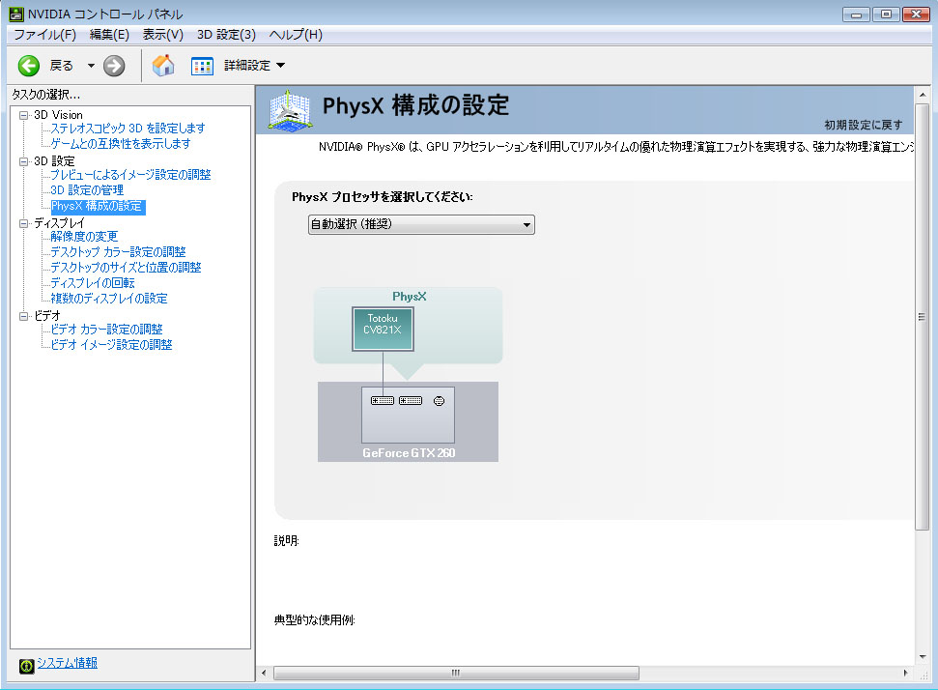
Task: Click the green Back arrow icon
Action: (29, 66)
